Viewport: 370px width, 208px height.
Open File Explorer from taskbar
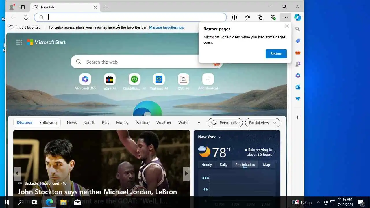pyautogui.click(x=64, y=202)
